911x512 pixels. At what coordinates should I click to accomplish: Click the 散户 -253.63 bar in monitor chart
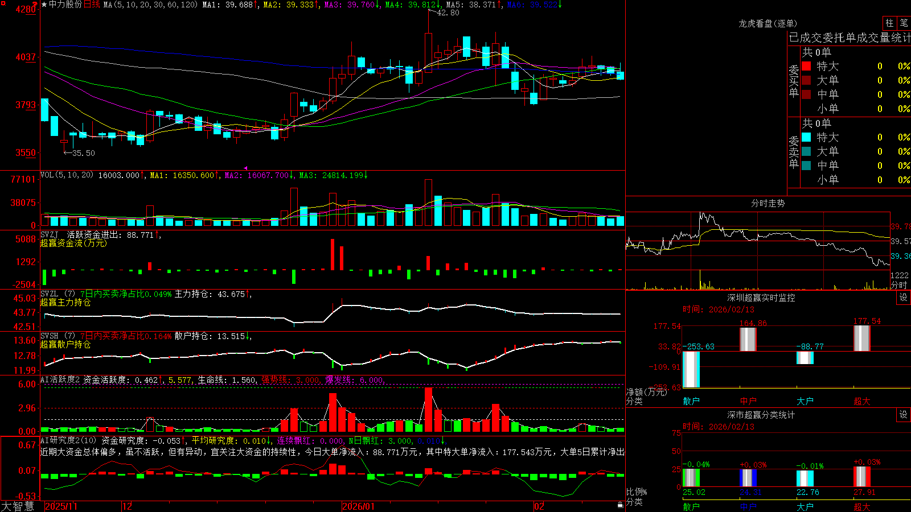691,369
